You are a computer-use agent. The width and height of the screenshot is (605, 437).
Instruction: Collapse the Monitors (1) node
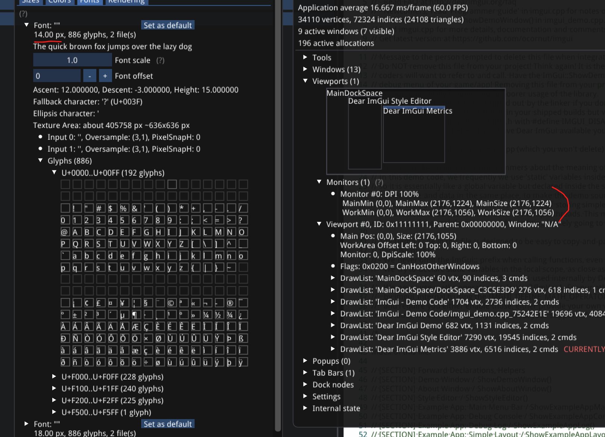click(x=319, y=182)
